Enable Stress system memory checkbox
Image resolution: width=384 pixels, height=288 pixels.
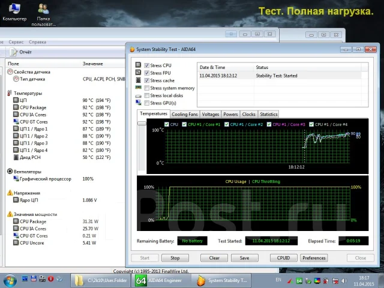click(146, 88)
